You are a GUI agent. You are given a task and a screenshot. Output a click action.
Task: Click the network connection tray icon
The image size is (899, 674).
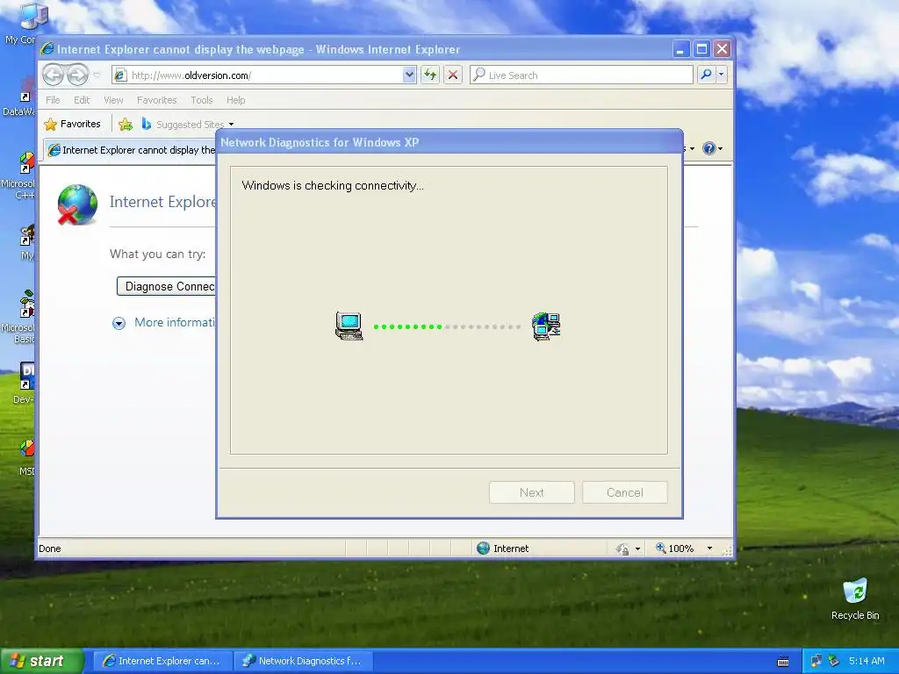(816, 661)
